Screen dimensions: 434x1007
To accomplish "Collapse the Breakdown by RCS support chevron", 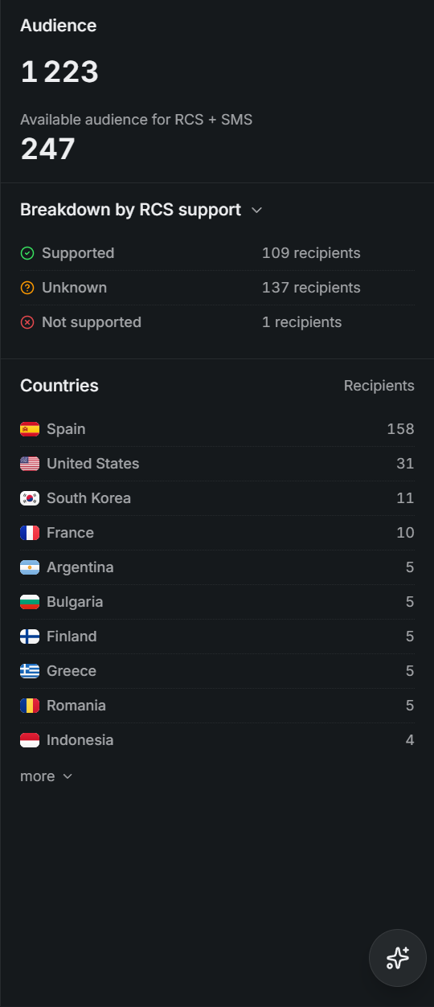I will coord(257,211).
